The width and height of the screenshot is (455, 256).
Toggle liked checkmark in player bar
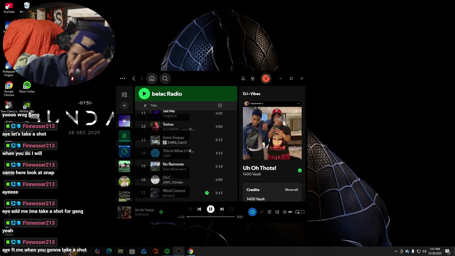(161, 212)
